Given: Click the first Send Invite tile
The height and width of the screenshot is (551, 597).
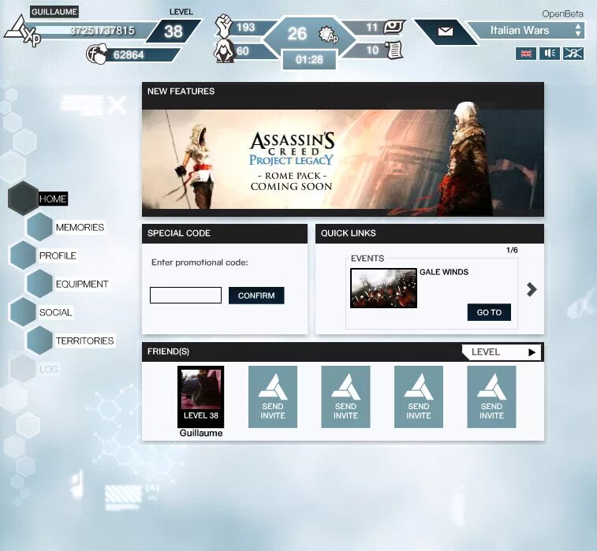Looking at the screenshot, I should point(273,396).
